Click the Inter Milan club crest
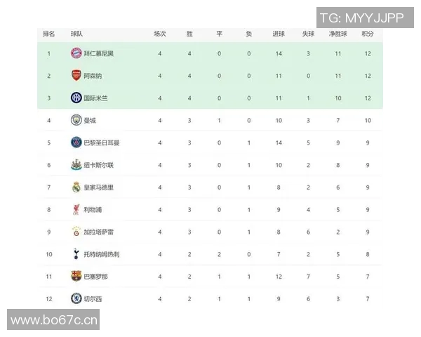The height and width of the screenshot is (337, 421). click(76, 98)
